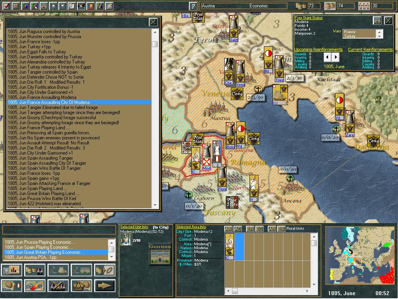
Task: Click the event log scroll down arrow
Action: click(155, 205)
